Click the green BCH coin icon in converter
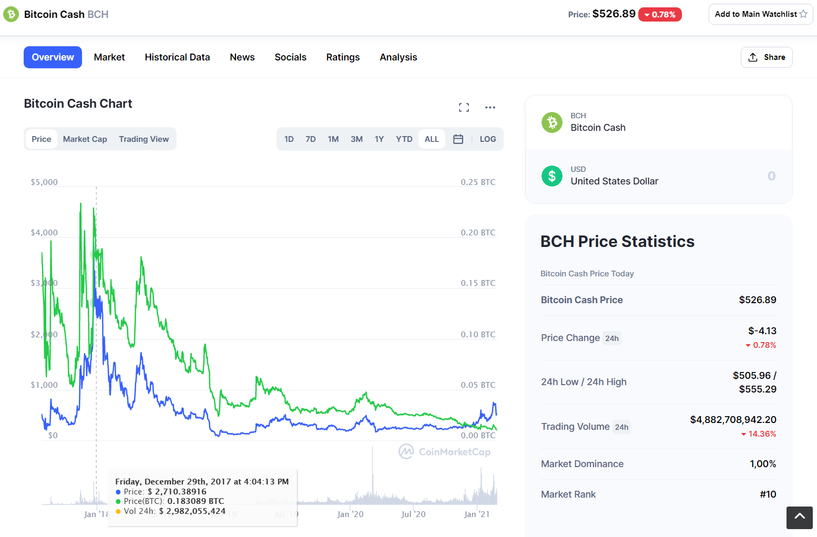Viewport: 817px width, 537px height. click(x=552, y=122)
